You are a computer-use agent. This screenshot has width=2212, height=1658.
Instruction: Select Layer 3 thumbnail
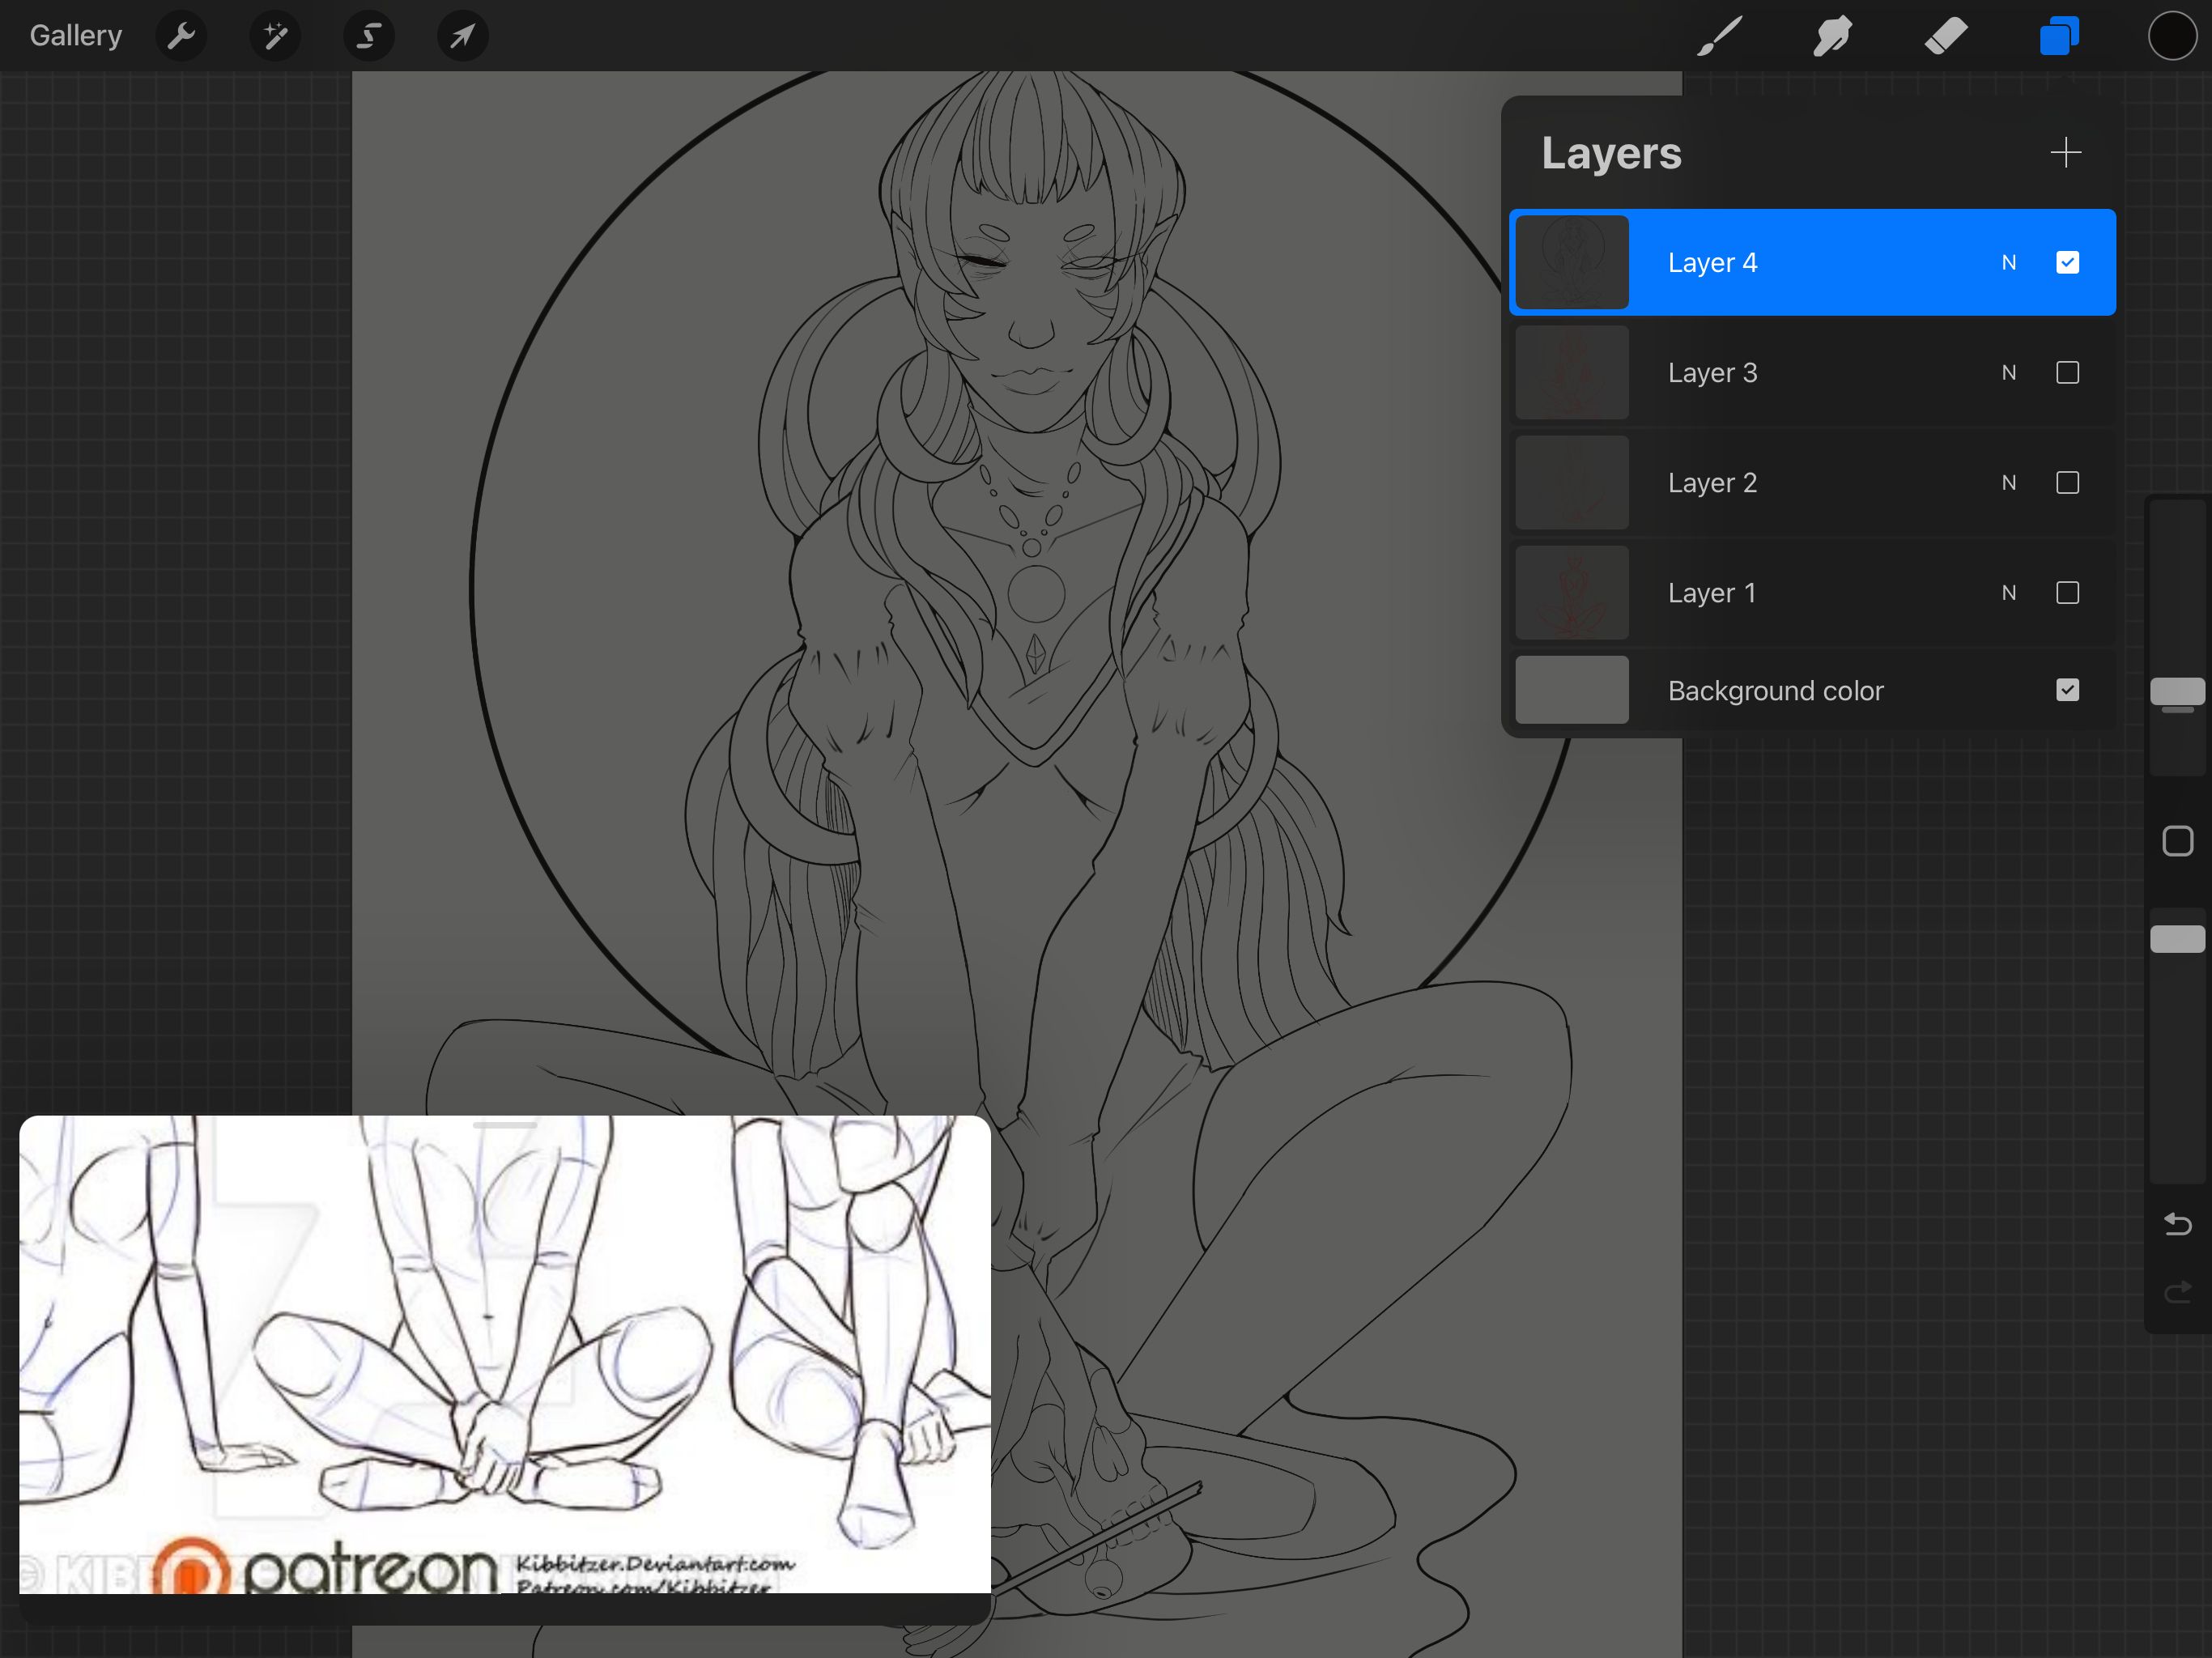pos(1572,373)
